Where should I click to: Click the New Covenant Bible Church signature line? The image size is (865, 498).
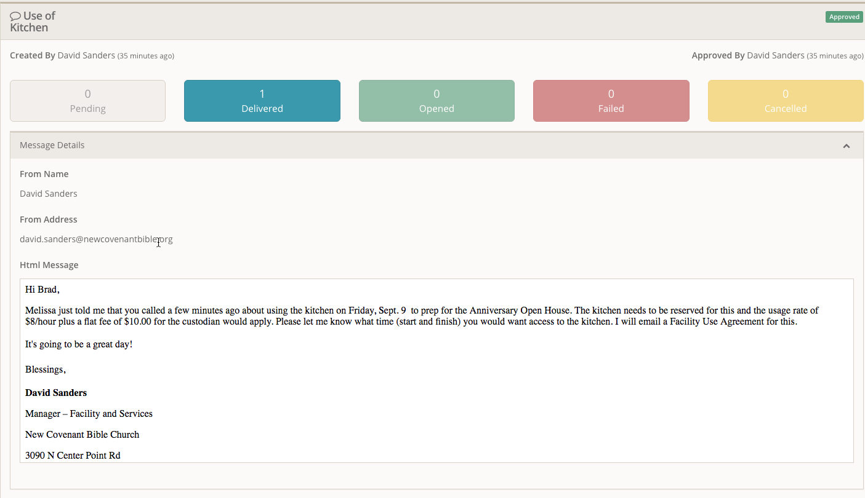pos(82,435)
